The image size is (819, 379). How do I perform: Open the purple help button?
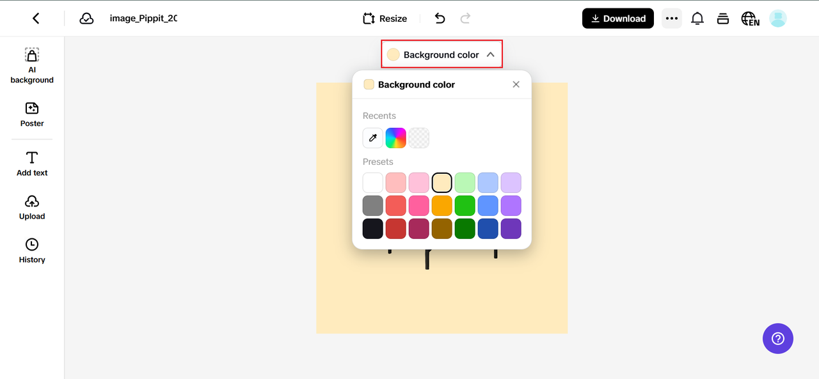coord(777,339)
